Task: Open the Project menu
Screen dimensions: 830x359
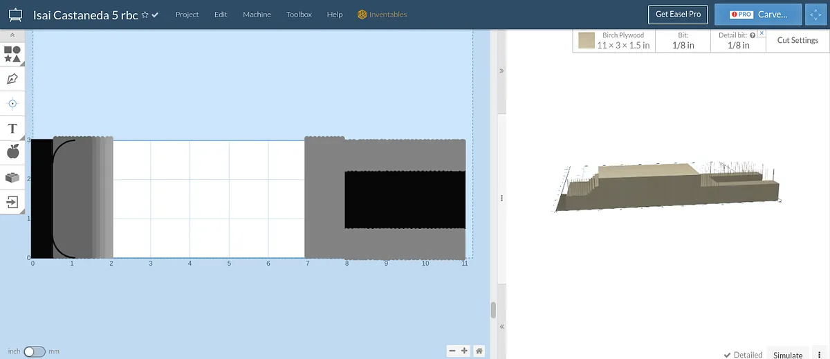Action: click(x=187, y=15)
